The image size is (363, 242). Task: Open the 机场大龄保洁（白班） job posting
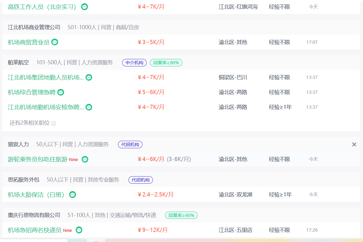pyautogui.click(x=36, y=195)
